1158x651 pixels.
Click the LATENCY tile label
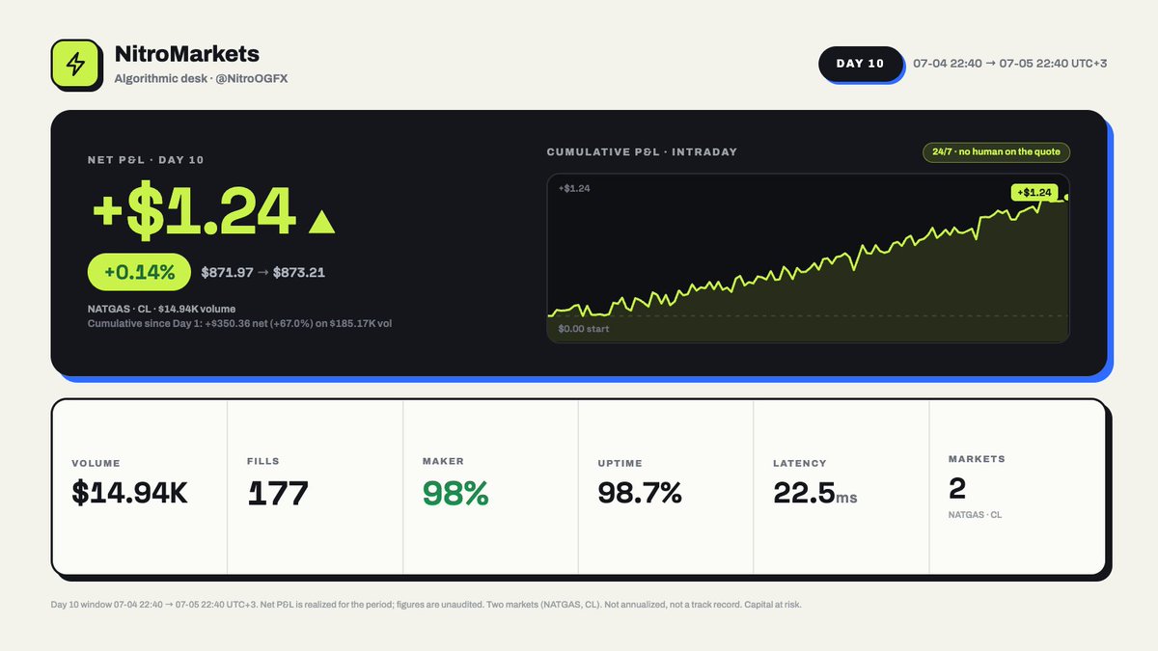click(800, 464)
